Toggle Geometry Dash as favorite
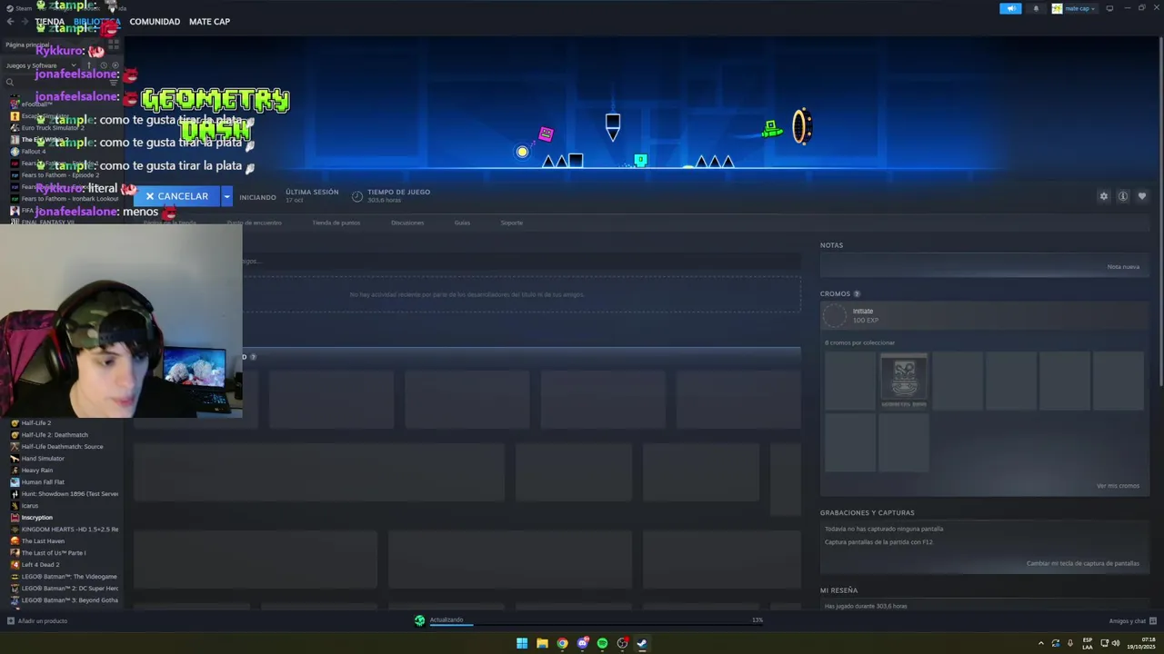This screenshot has width=1164, height=654. 1142,196
